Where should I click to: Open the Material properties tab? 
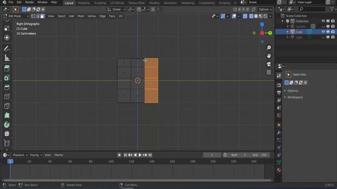click(279, 170)
